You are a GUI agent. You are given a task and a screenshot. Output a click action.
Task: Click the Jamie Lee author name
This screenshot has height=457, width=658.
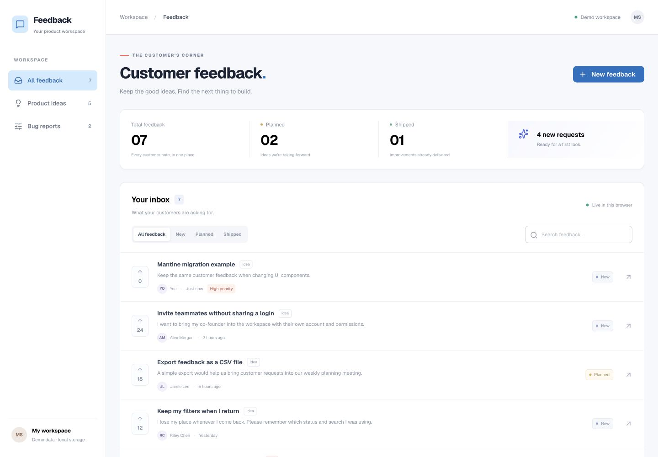coord(180,387)
